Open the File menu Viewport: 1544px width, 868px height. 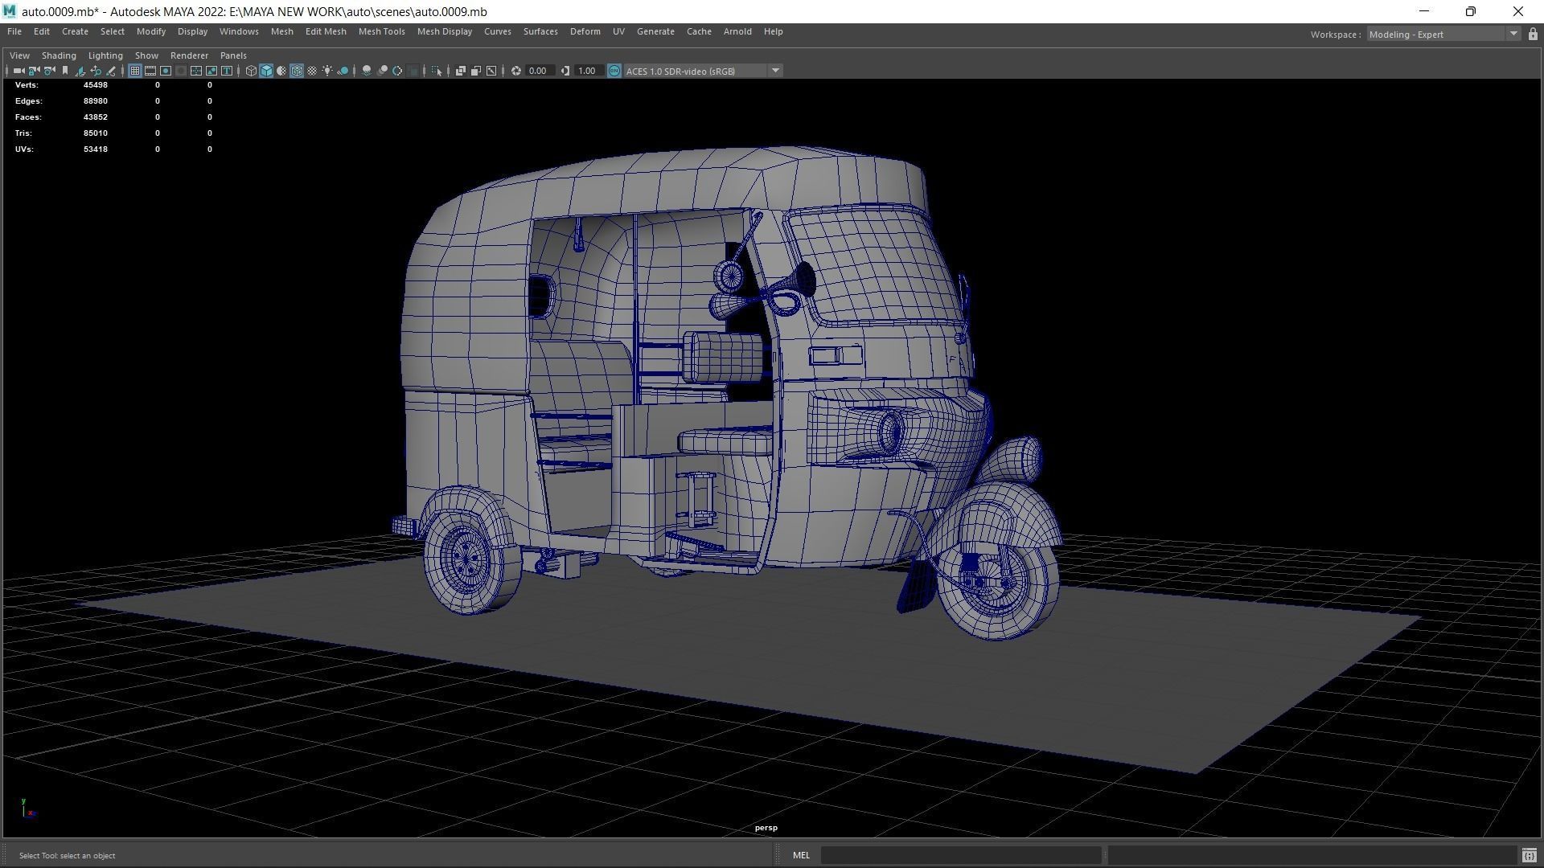[x=14, y=31]
